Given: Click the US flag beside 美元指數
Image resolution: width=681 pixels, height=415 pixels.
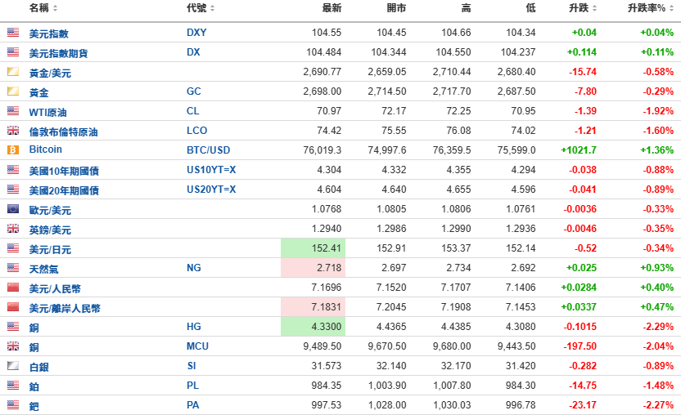Looking at the screenshot, I should (x=13, y=33).
